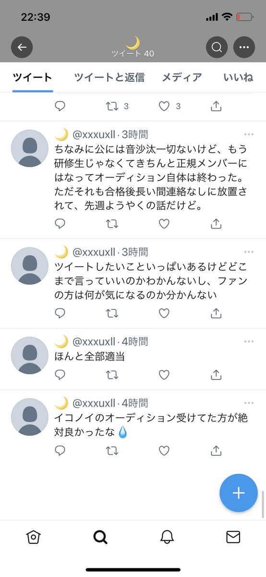
Task: Expand more options on 正規メンバー tweet
Action: click(x=249, y=134)
